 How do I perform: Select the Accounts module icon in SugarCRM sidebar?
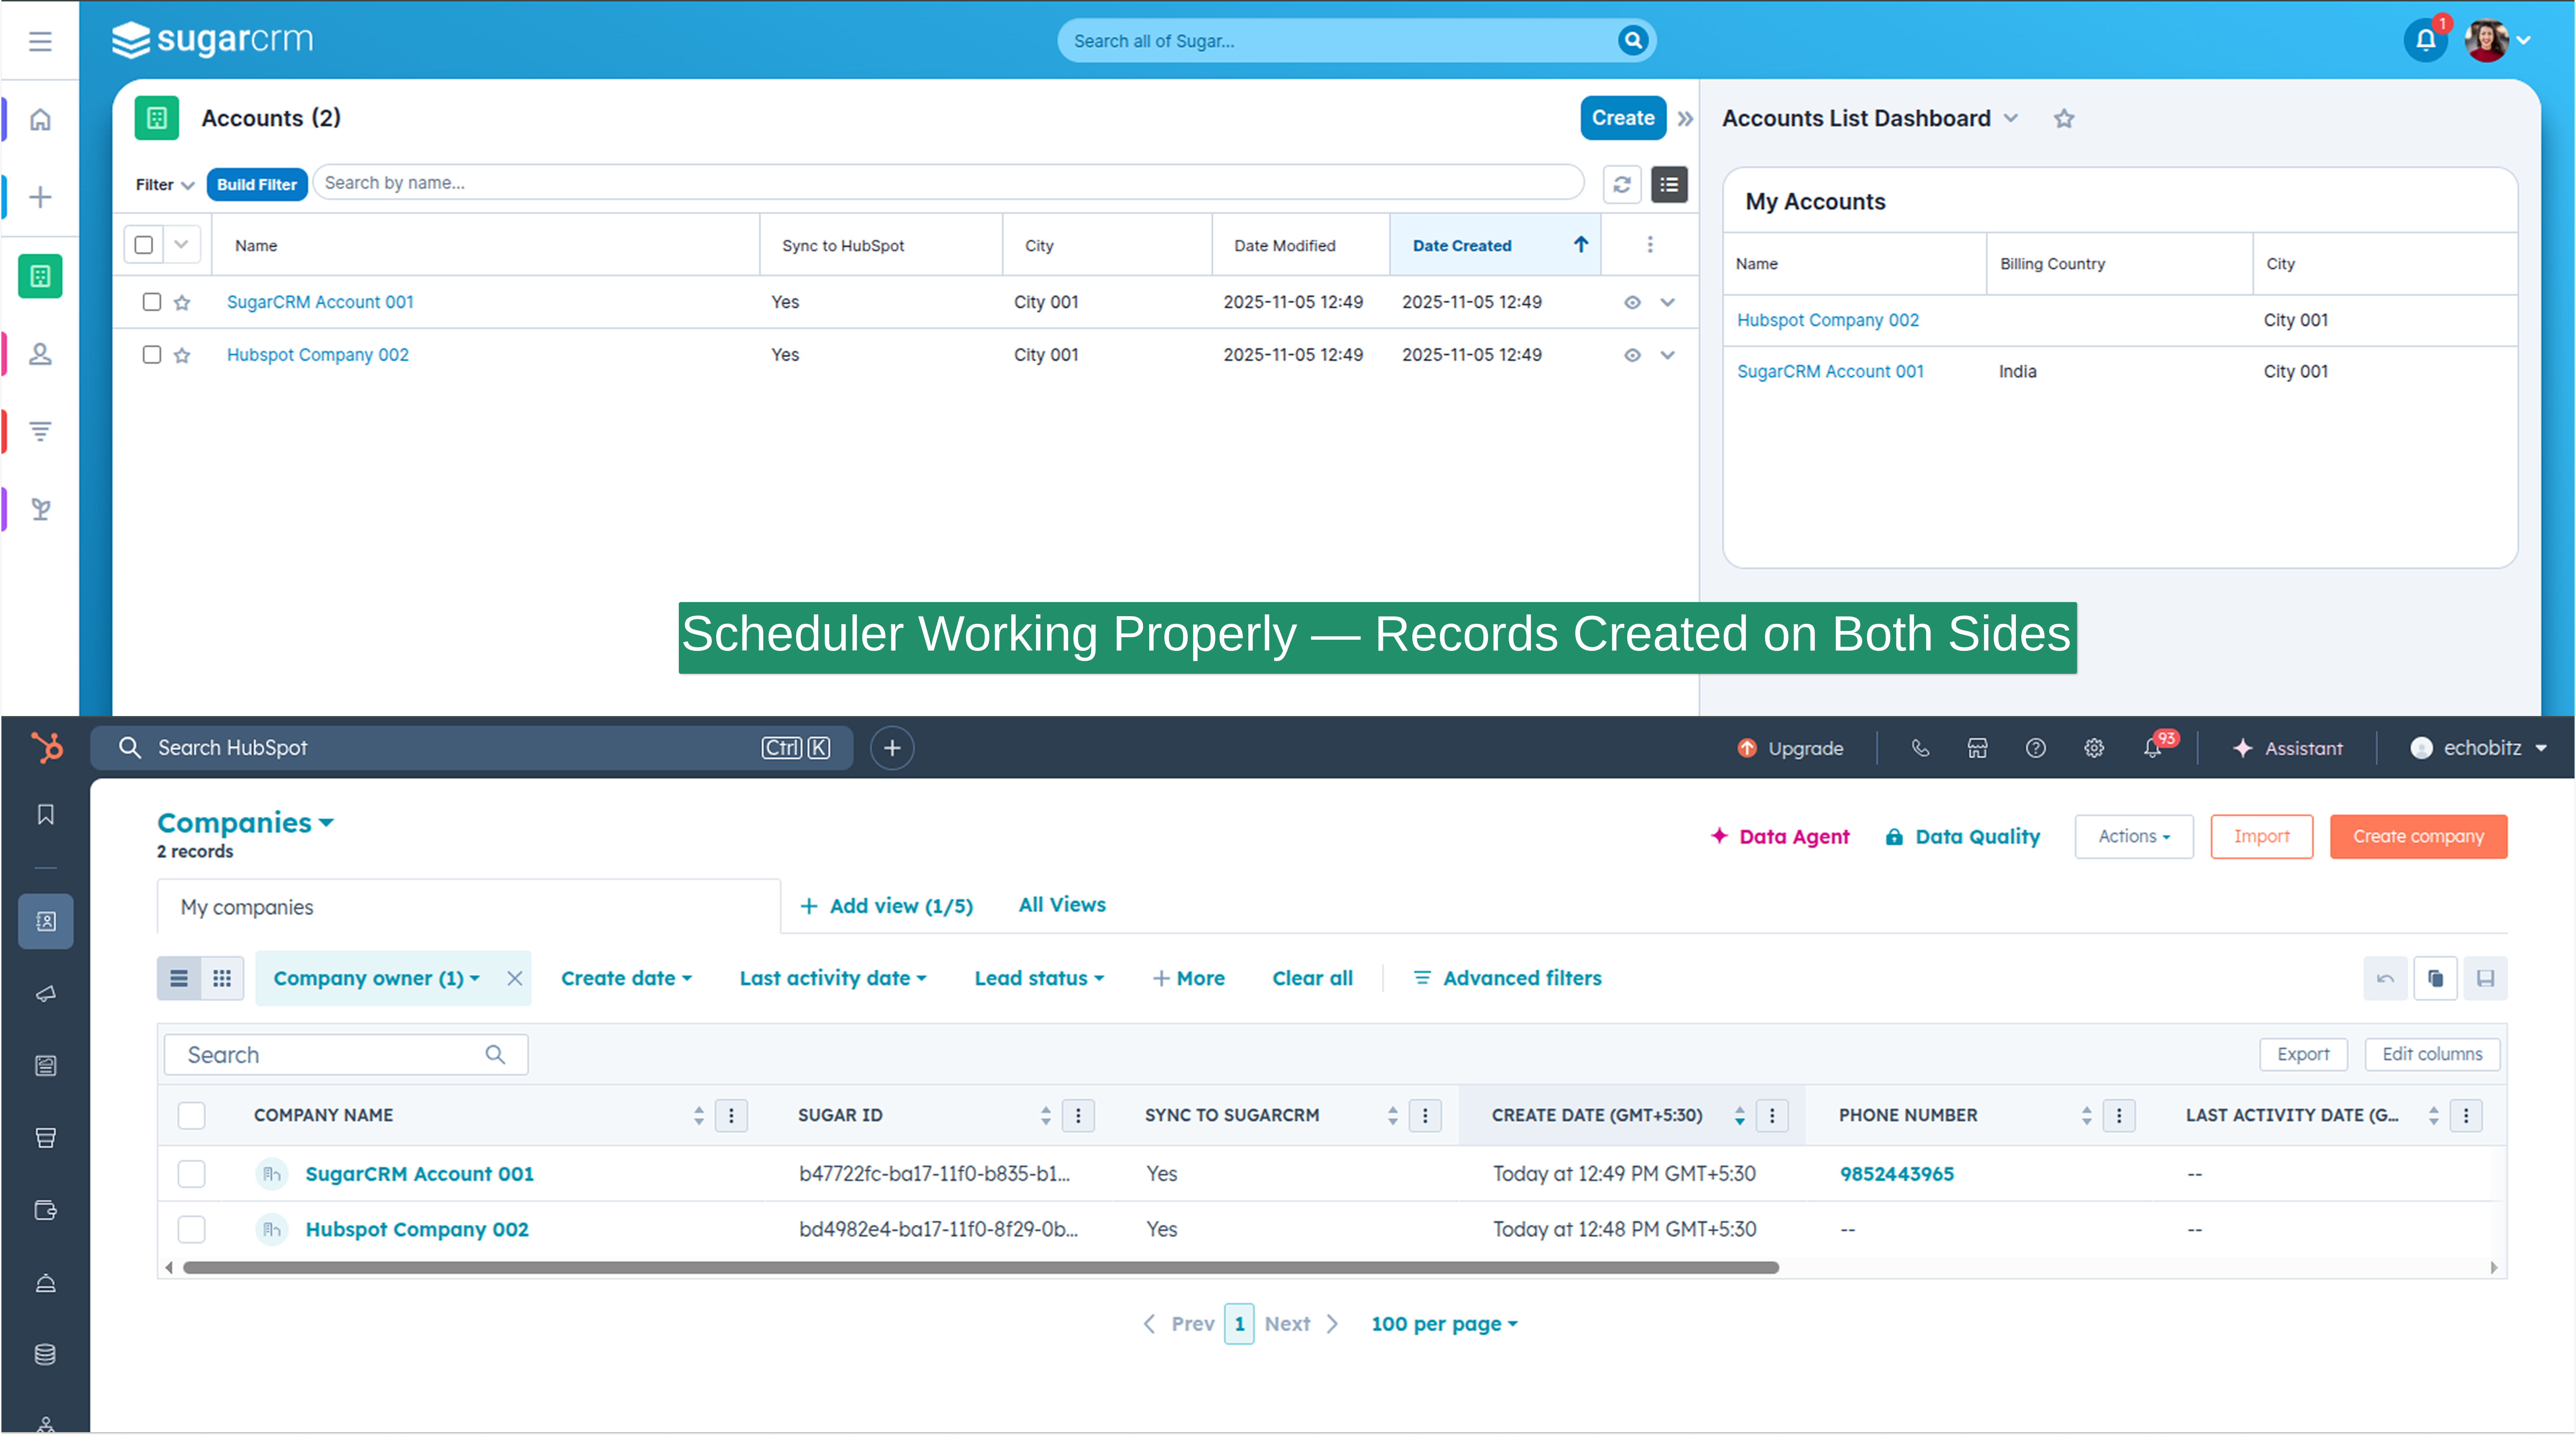[x=40, y=276]
